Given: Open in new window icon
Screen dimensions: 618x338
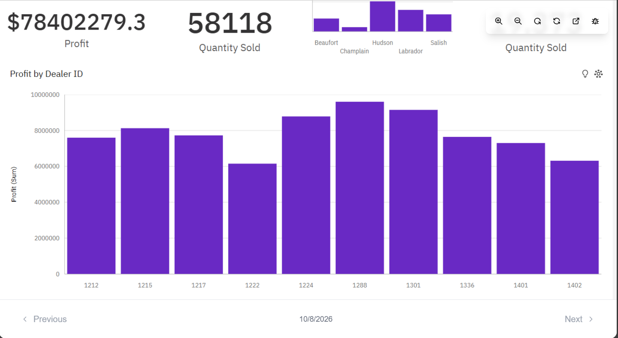Looking at the screenshot, I should (576, 21).
